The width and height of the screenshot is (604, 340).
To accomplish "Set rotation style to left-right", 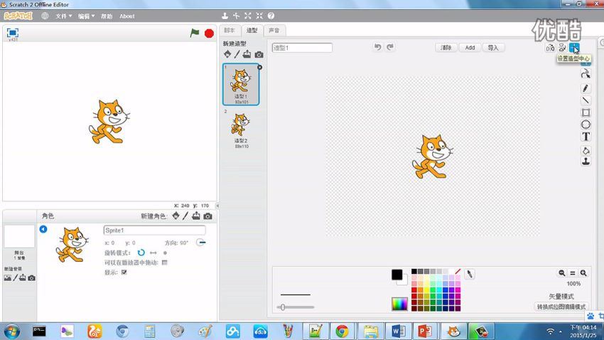I will click(153, 253).
